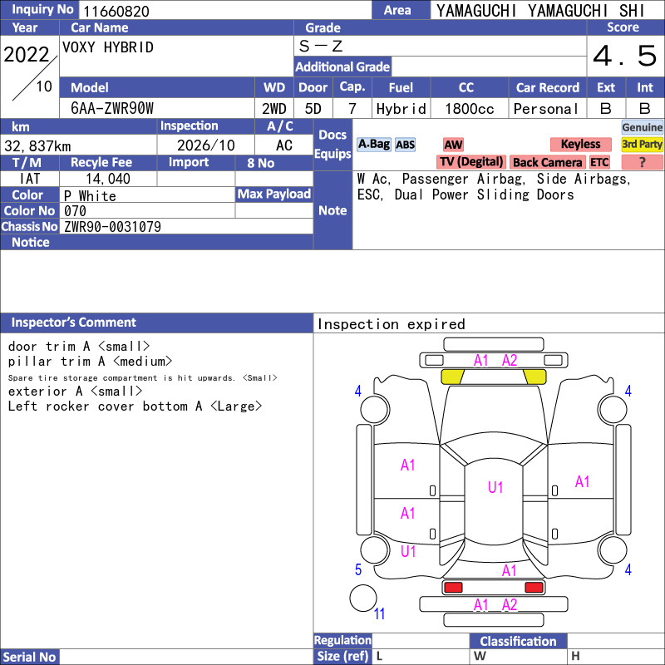Select the Hybrid fuel value
Viewport: 665px width, 665px height.
click(401, 109)
